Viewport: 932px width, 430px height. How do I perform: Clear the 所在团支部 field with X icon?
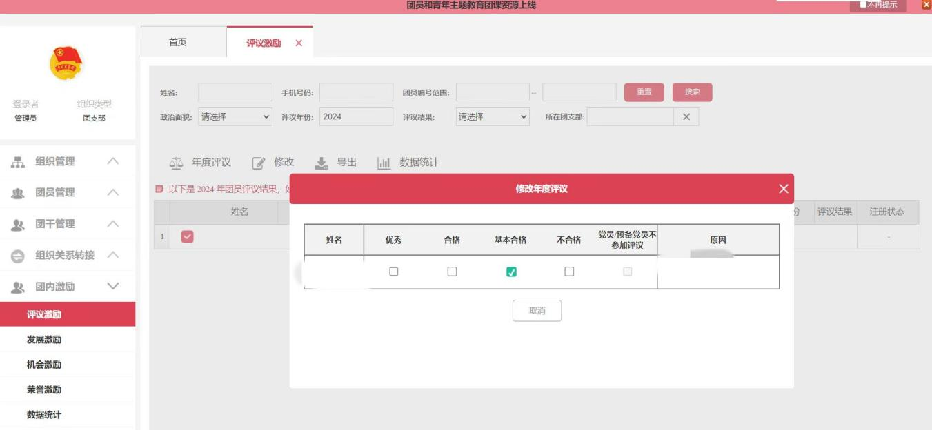click(686, 117)
